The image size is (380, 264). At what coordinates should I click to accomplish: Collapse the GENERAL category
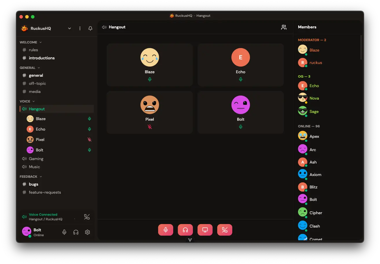coord(30,68)
